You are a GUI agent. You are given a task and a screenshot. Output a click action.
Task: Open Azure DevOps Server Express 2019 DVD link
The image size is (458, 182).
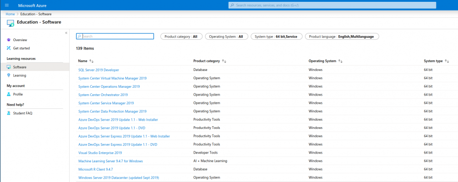(x=117, y=145)
